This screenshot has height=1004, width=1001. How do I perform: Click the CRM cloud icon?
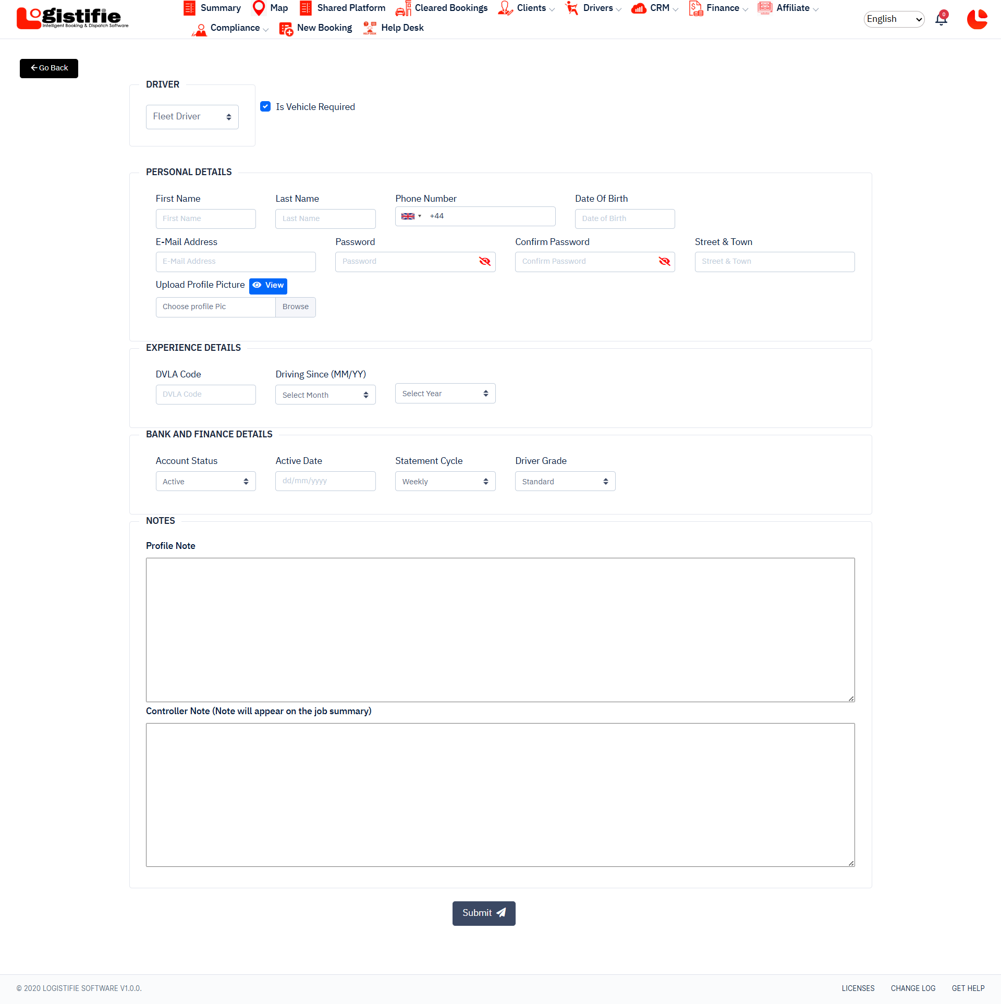[639, 8]
